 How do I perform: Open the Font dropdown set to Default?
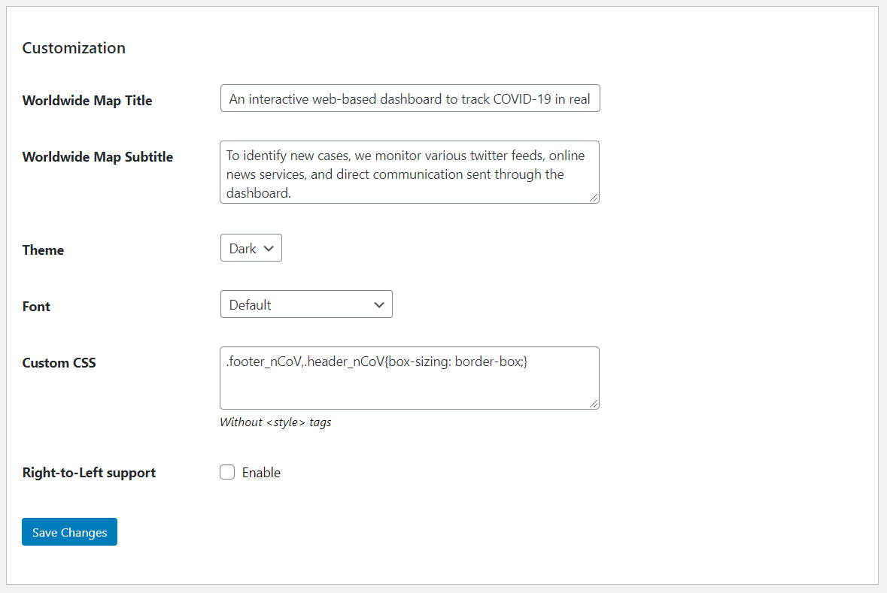tap(306, 304)
